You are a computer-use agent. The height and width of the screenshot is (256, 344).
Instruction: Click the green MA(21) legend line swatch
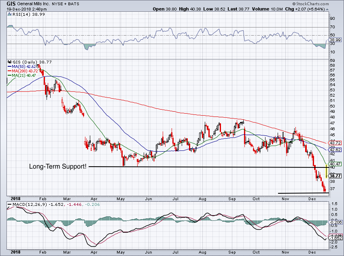tap(10, 75)
